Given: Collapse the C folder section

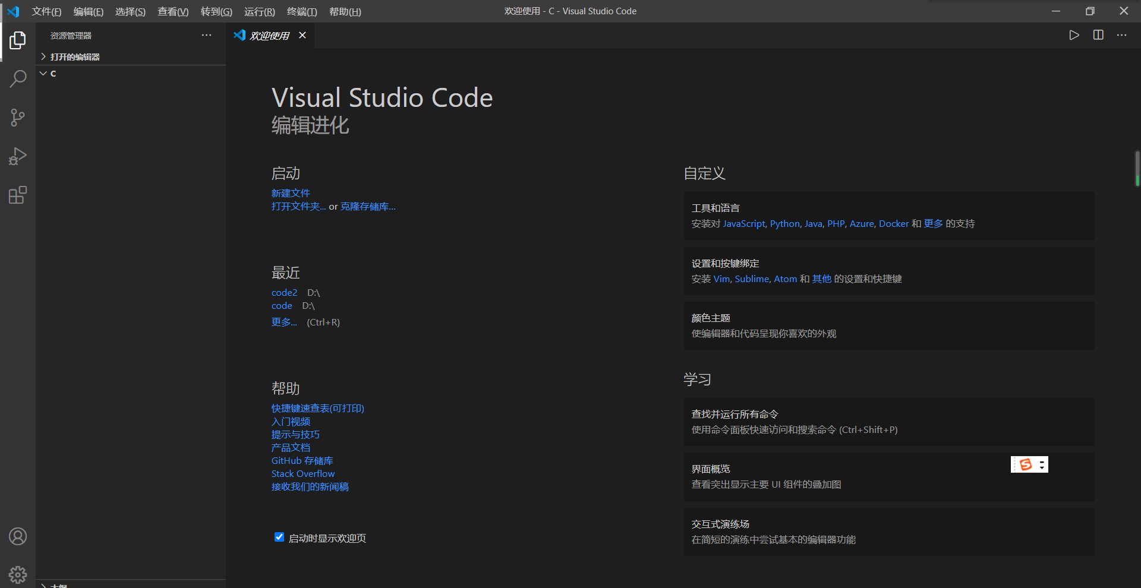Looking at the screenshot, I should coord(131,73).
